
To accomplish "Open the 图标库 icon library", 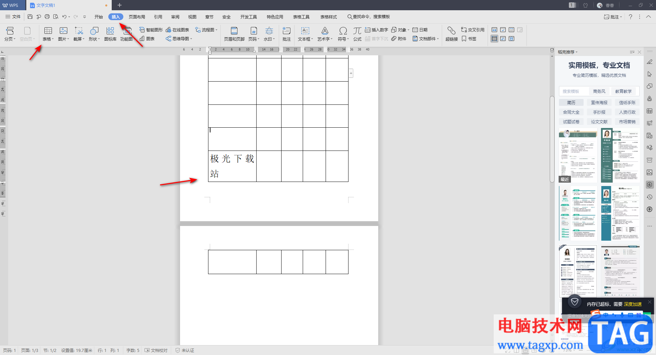I will (x=110, y=34).
